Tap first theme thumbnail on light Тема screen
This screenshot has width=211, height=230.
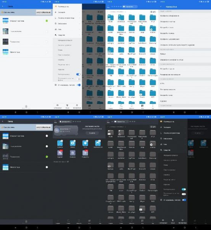6,21
